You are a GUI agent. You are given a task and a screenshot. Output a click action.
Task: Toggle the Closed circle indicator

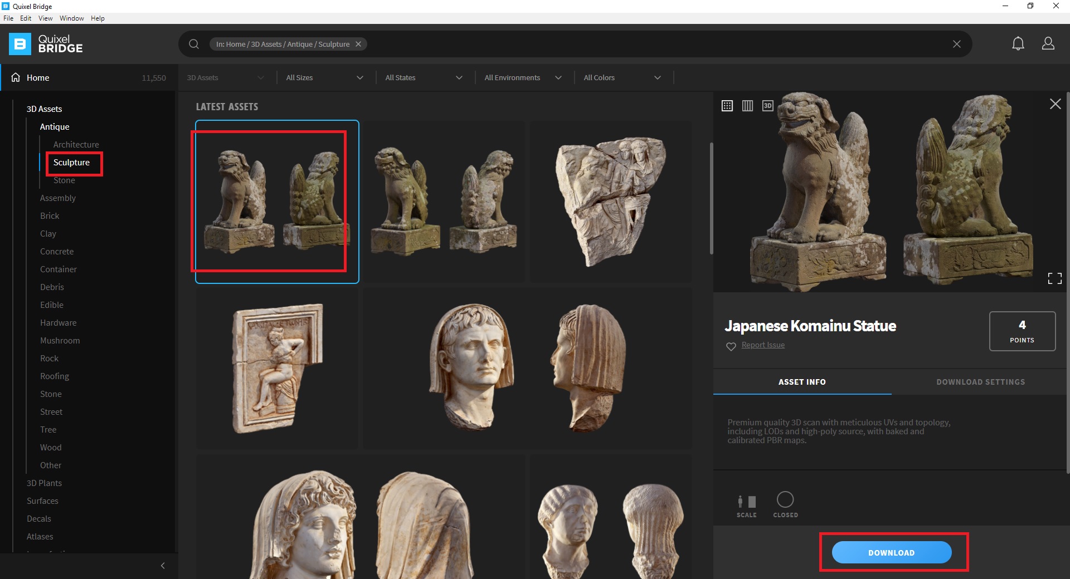785,500
